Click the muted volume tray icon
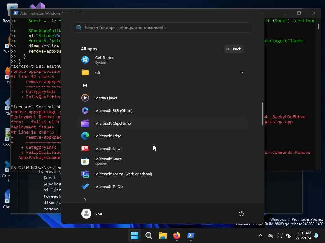 click(289, 235)
